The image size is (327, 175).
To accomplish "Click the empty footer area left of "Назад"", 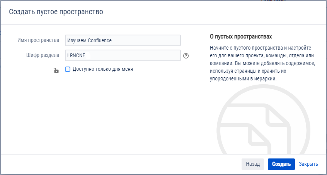I will [116, 164].
